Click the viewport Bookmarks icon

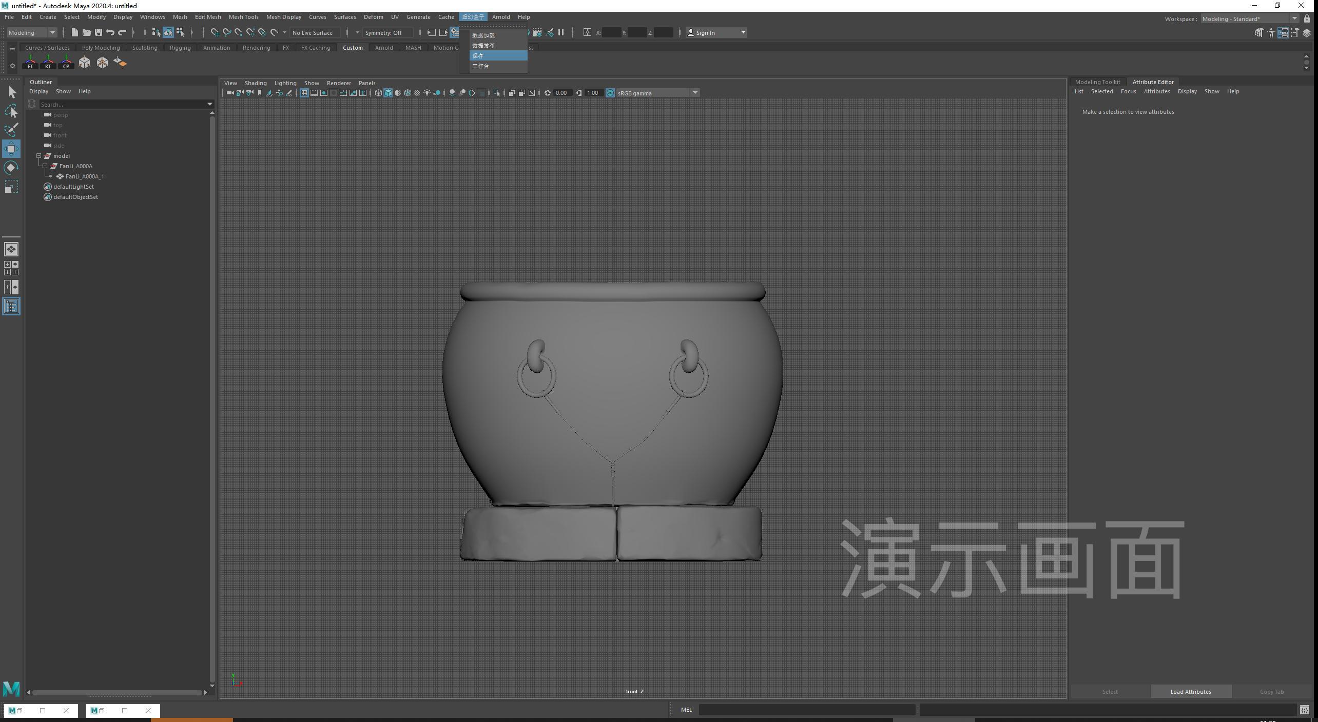coord(260,93)
